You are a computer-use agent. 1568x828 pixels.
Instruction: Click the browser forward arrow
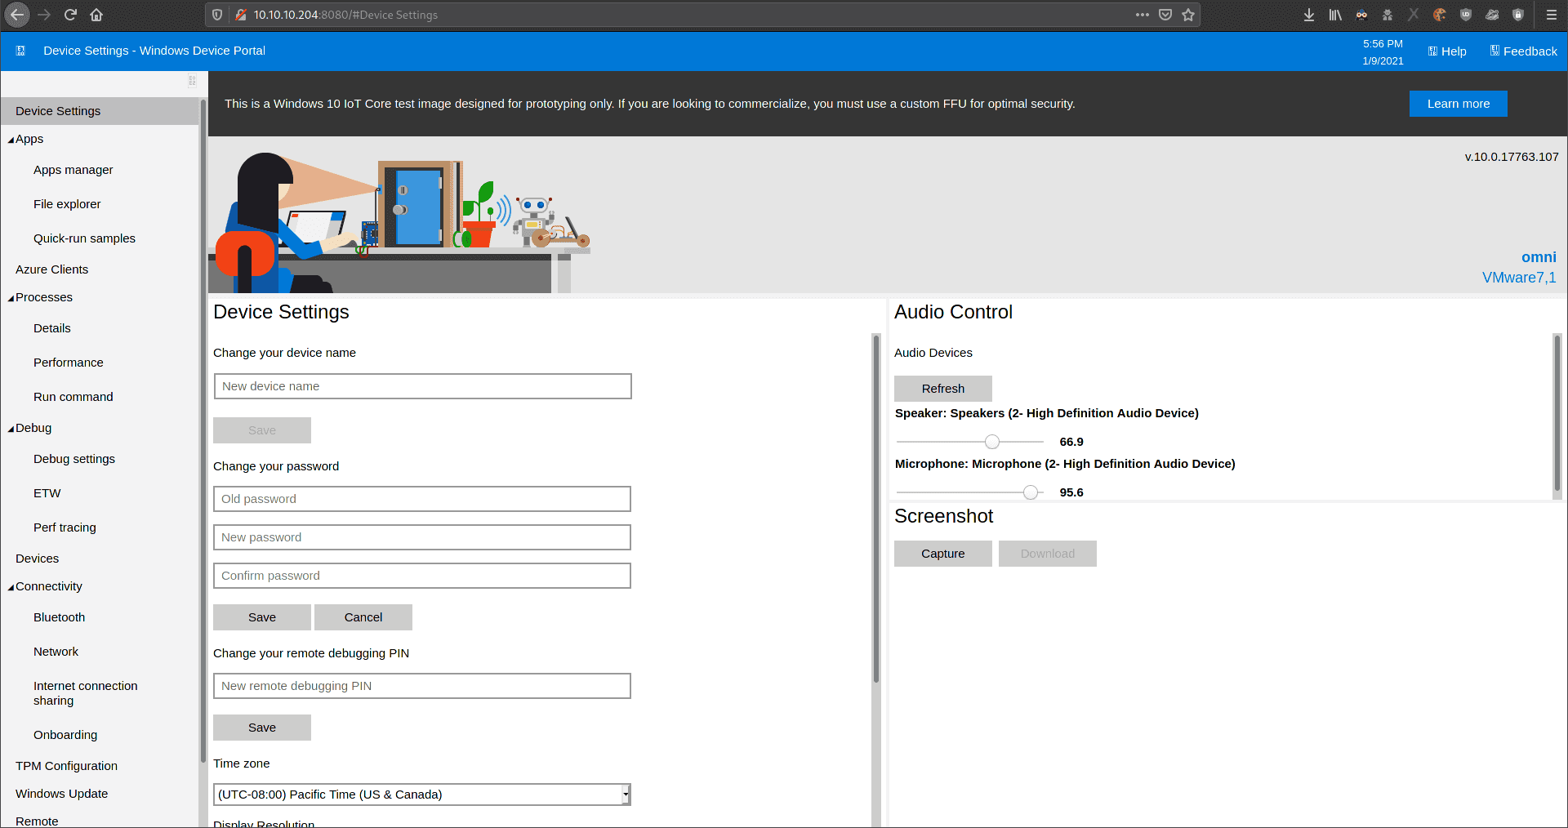tap(44, 15)
